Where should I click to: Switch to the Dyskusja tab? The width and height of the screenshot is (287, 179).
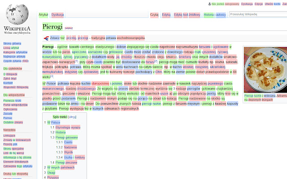click(x=57, y=15)
